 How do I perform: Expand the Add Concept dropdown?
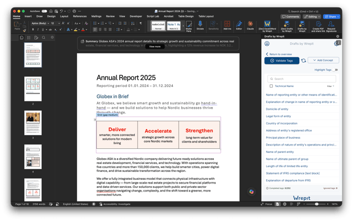(323, 60)
